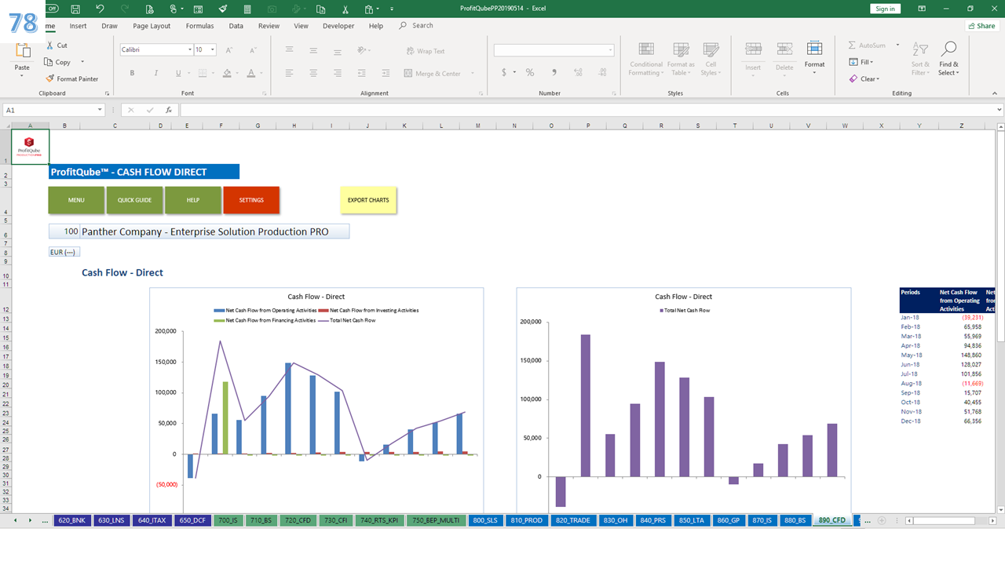Screen dimensions: 1005x565
Task: Click the Cut button in Clipboard group
Action: click(57, 46)
